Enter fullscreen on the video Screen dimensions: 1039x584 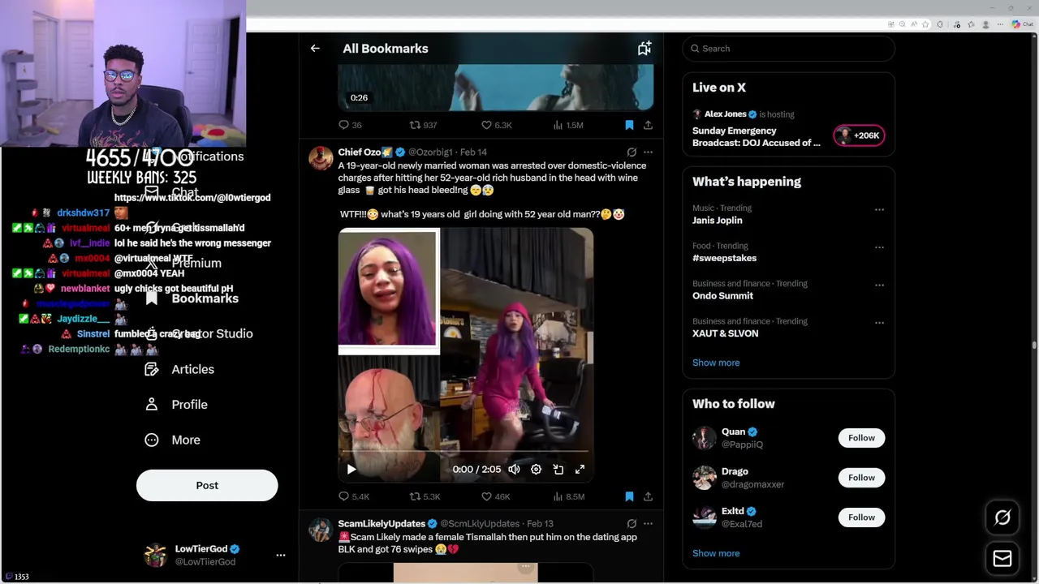click(580, 470)
